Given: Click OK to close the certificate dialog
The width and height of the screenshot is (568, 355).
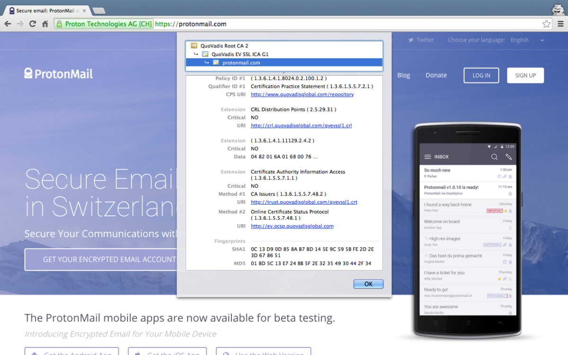Looking at the screenshot, I should pyautogui.click(x=368, y=284).
